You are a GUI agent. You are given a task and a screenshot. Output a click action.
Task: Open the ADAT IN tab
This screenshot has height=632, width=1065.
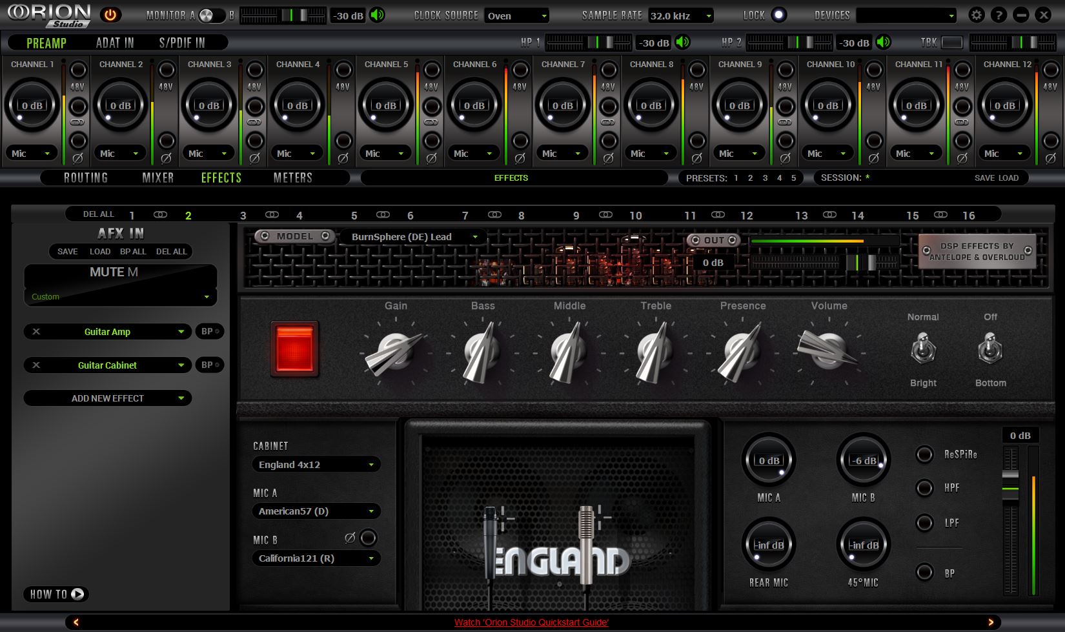(x=115, y=43)
